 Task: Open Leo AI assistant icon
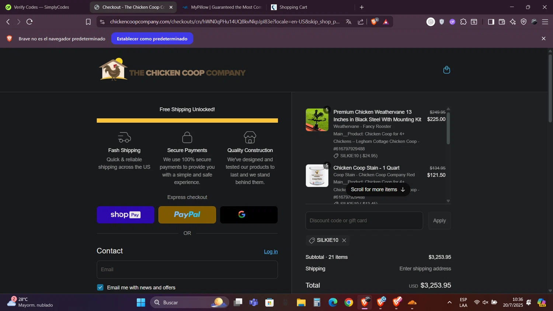tap(513, 22)
